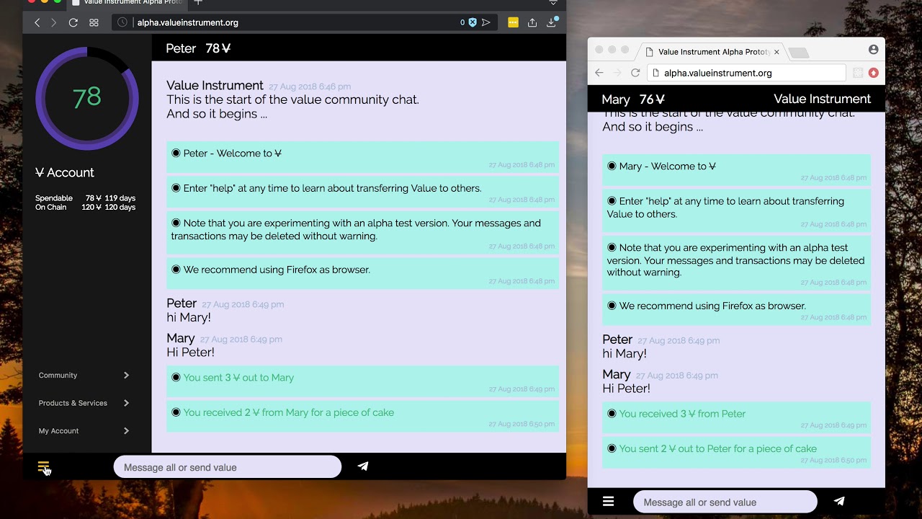Click "Mary - Welcome to ¥" notification
Viewport: 922px width, 519px height.
pos(736,169)
